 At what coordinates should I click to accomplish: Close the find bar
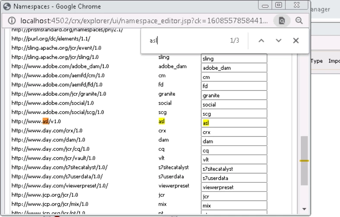[296, 41]
